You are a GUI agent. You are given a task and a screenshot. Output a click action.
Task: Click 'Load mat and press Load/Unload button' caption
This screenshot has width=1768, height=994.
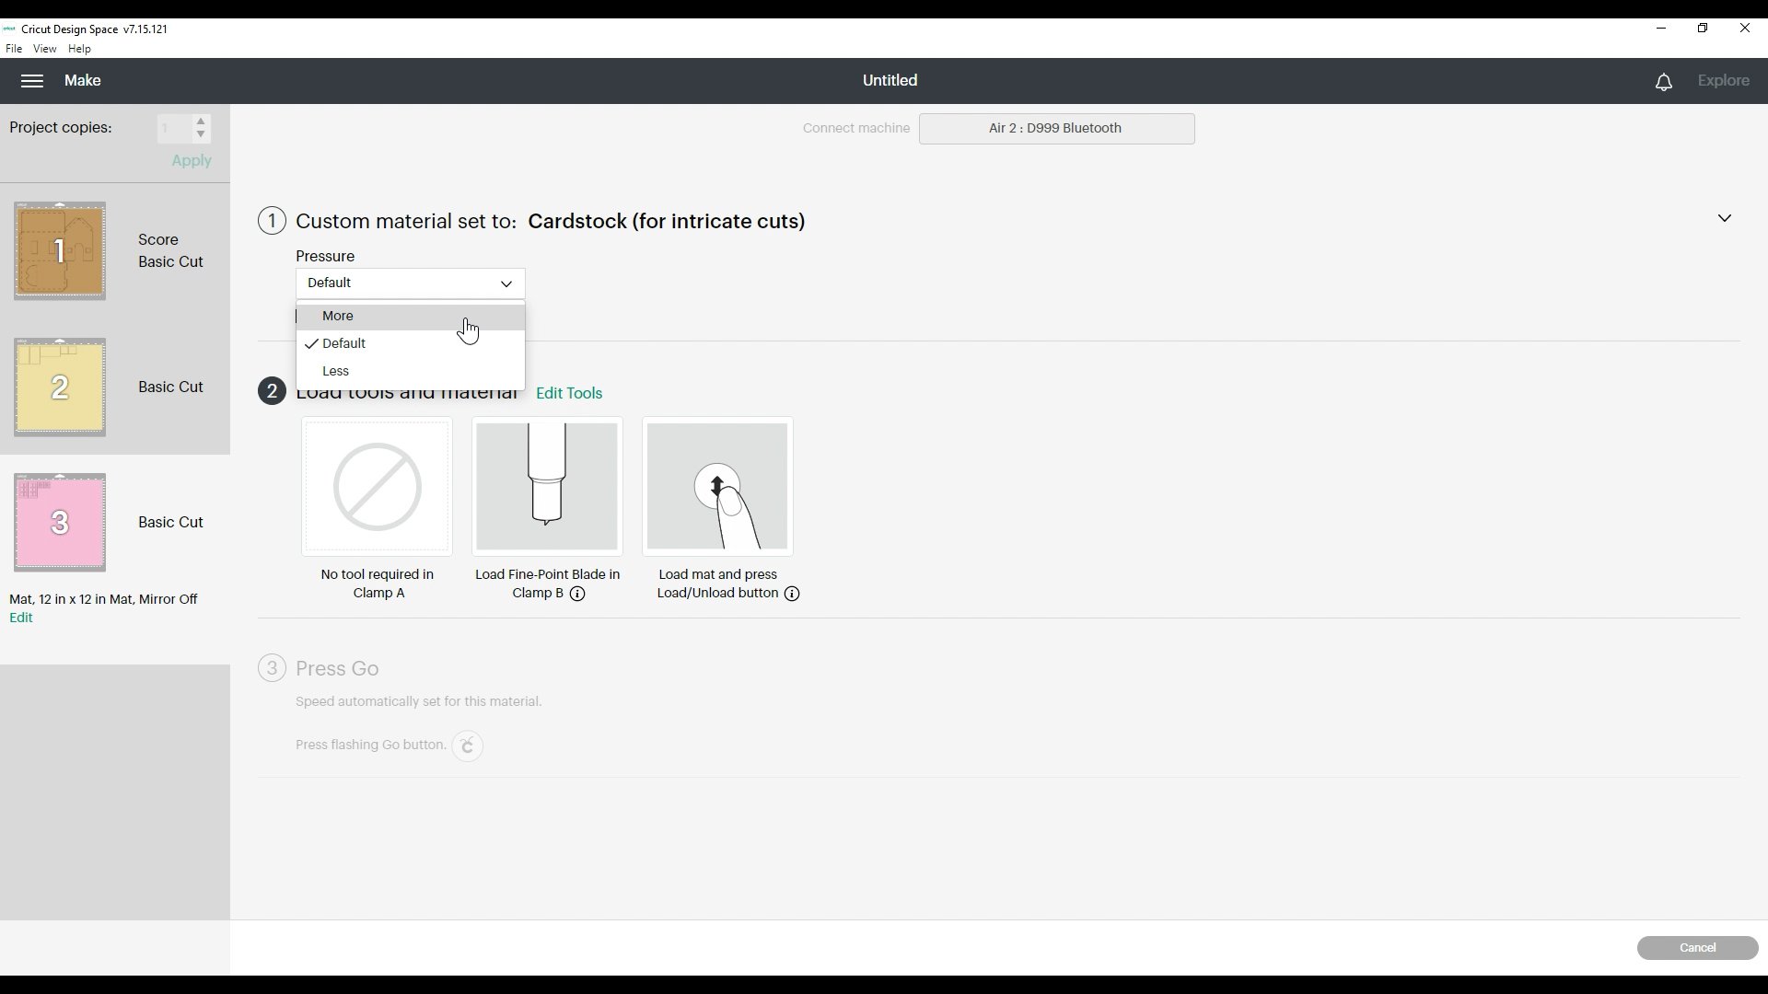[718, 584]
